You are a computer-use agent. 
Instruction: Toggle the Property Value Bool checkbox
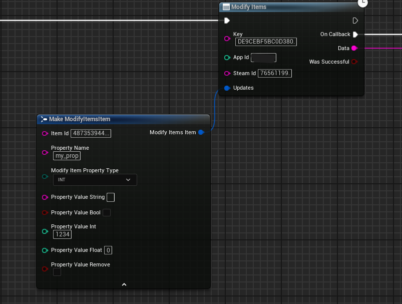click(x=107, y=212)
